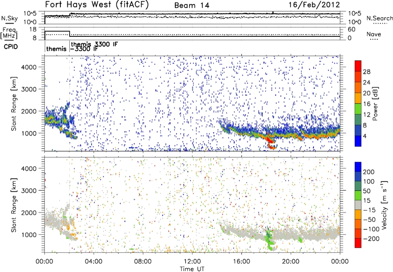Click the green velocity patch near 18:00
The width and height of the screenshot is (393, 272).
pyautogui.click(x=268, y=238)
